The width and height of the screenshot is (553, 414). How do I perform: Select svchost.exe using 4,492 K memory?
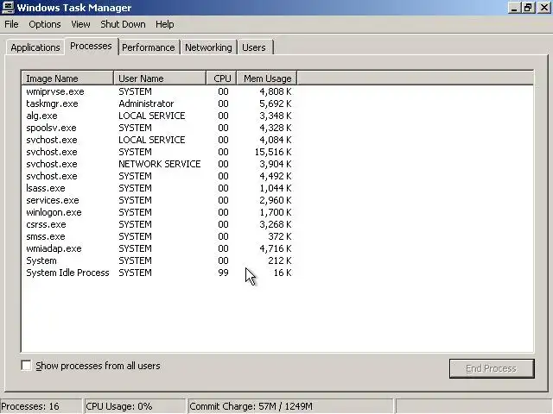coord(159,176)
